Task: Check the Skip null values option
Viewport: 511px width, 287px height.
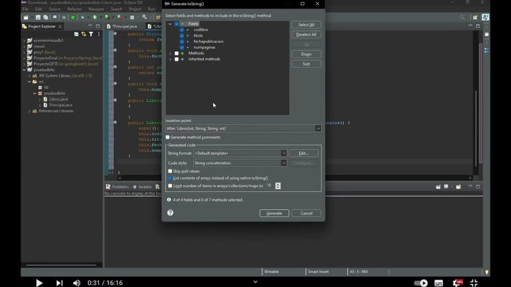Action: pyautogui.click(x=170, y=171)
